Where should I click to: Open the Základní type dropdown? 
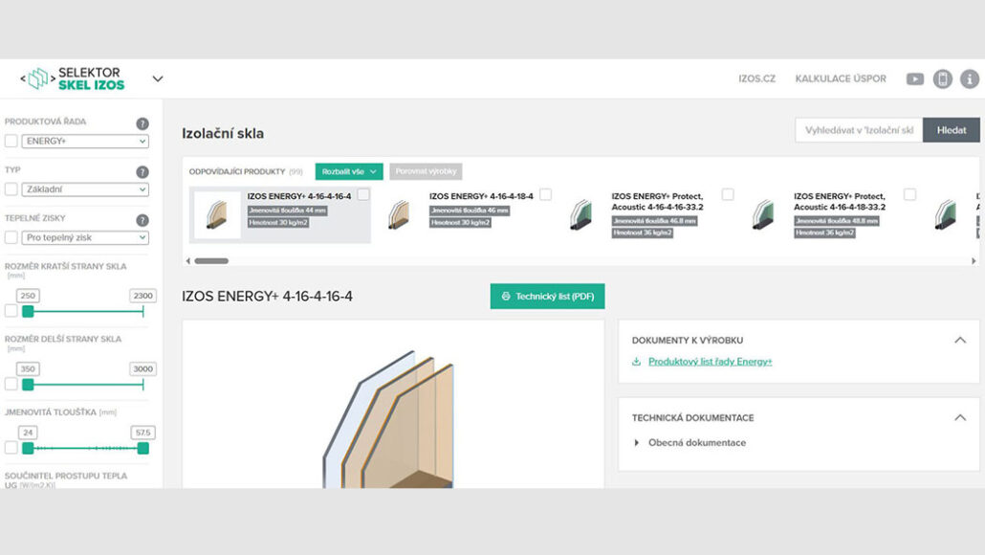tap(85, 189)
